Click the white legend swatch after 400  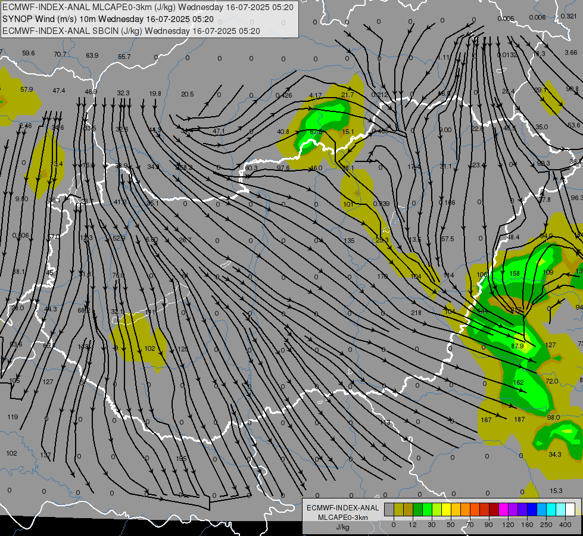tap(570, 509)
